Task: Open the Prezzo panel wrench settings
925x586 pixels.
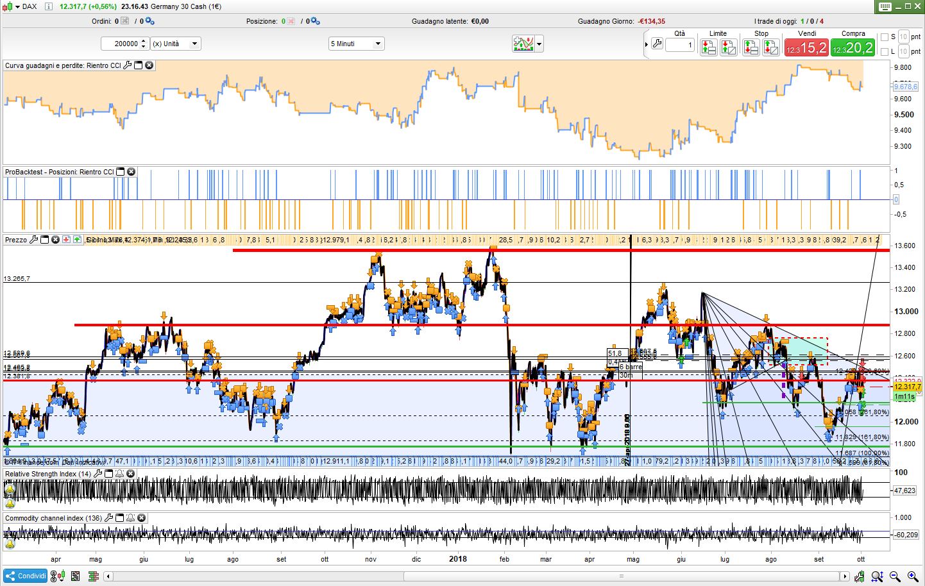Action: point(34,240)
